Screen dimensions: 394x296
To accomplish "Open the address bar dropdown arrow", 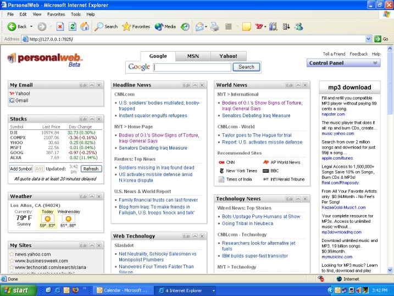I will tap(368, 39).
